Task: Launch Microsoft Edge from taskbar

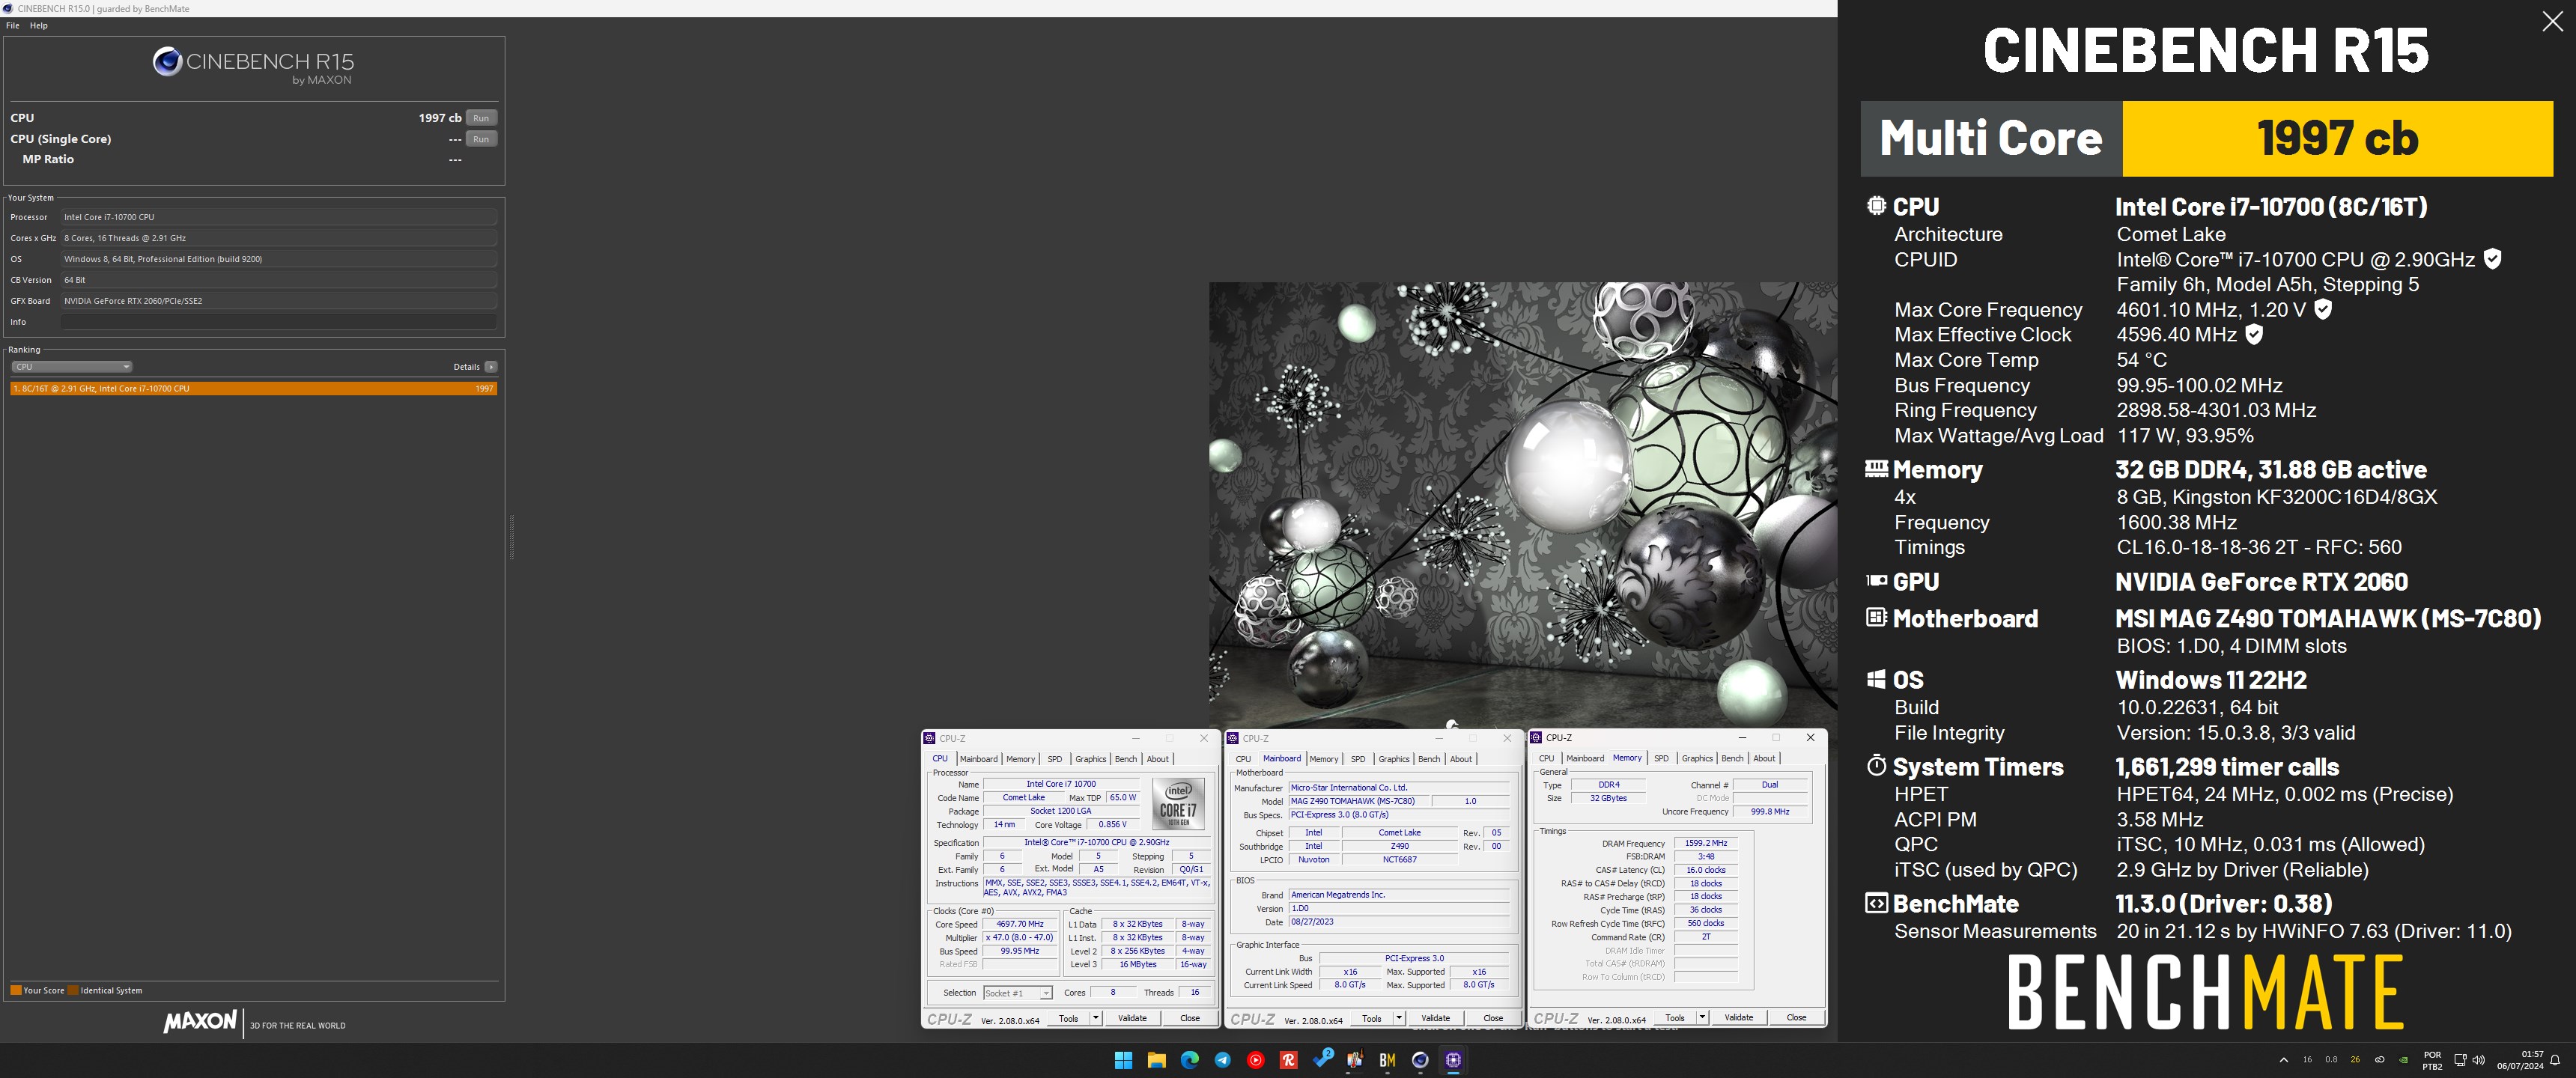Action: tap(1189, 1060)
